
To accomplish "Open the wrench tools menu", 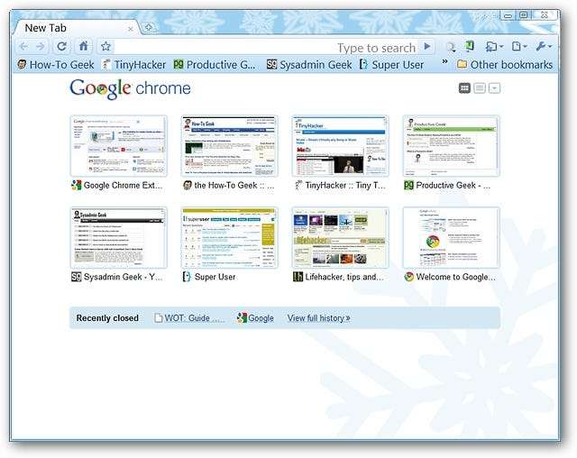I will [x=544, y=46].
